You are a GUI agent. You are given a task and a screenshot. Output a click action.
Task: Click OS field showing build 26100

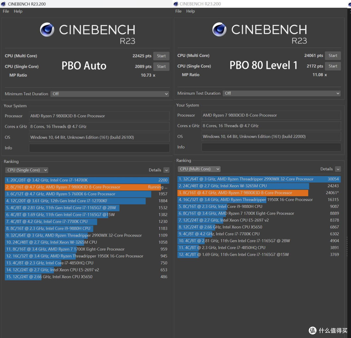[99, 137]
